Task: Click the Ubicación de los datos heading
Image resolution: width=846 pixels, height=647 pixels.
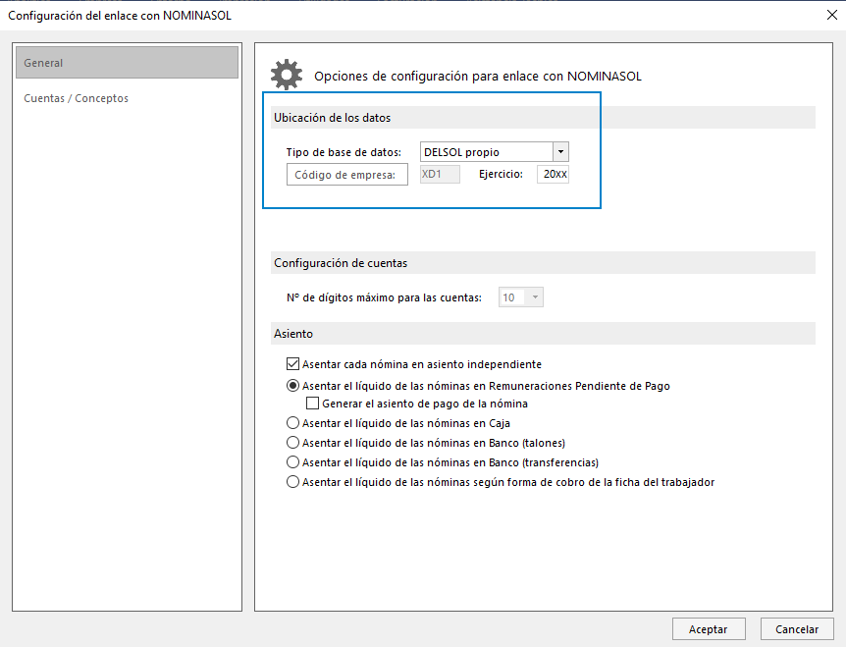Action: pyautogui.click(x=333, y=118)
